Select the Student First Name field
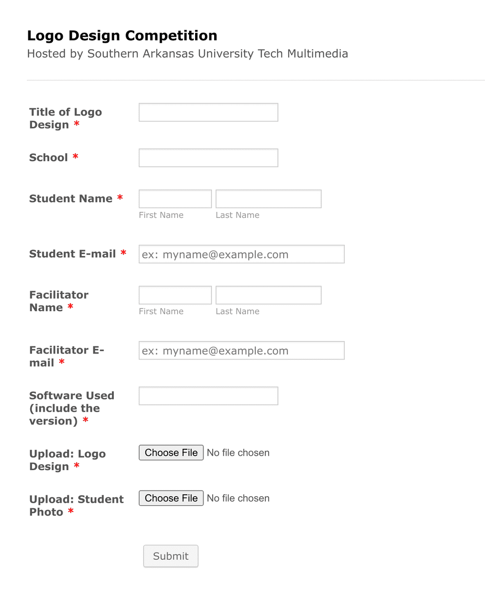Screen dimensions: 485x597 pos(175,198)
